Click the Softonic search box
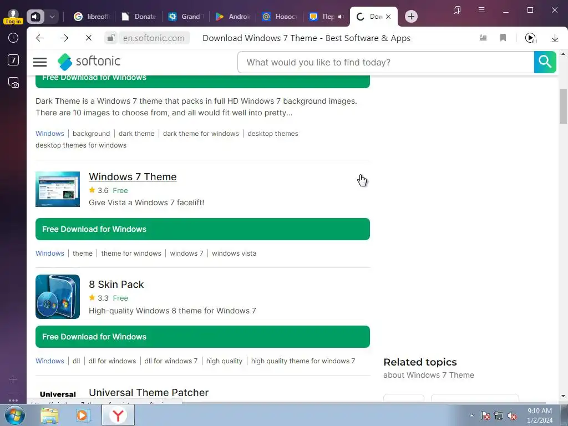568x426 pixels. pos(386,62)
